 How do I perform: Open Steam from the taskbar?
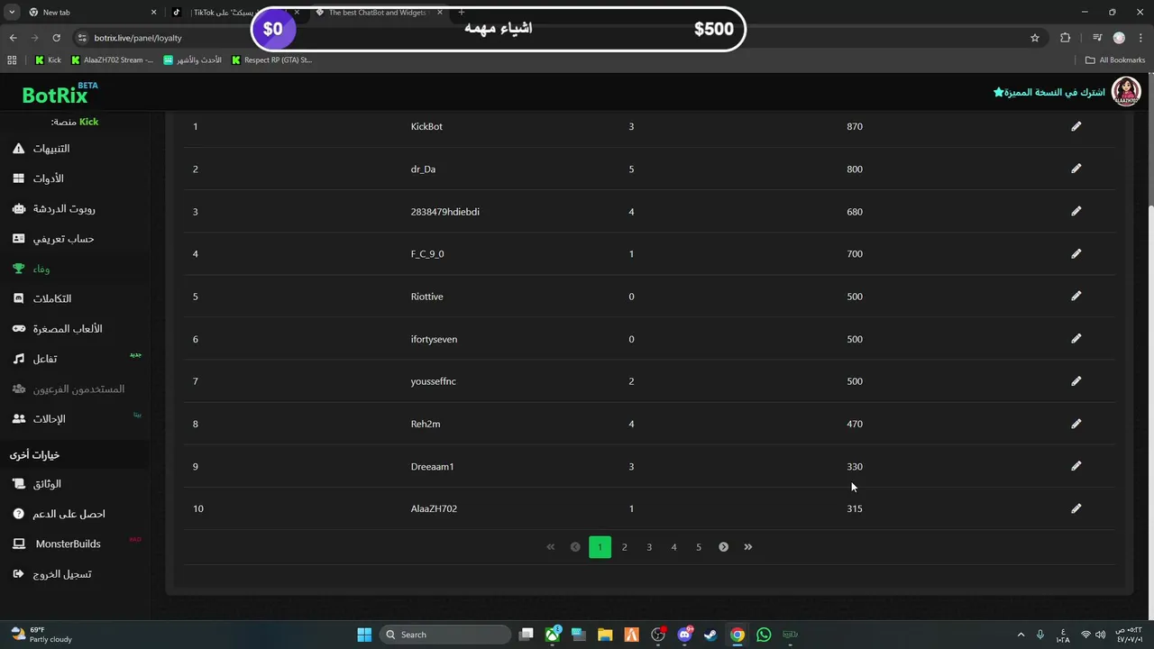pos(710,635)
